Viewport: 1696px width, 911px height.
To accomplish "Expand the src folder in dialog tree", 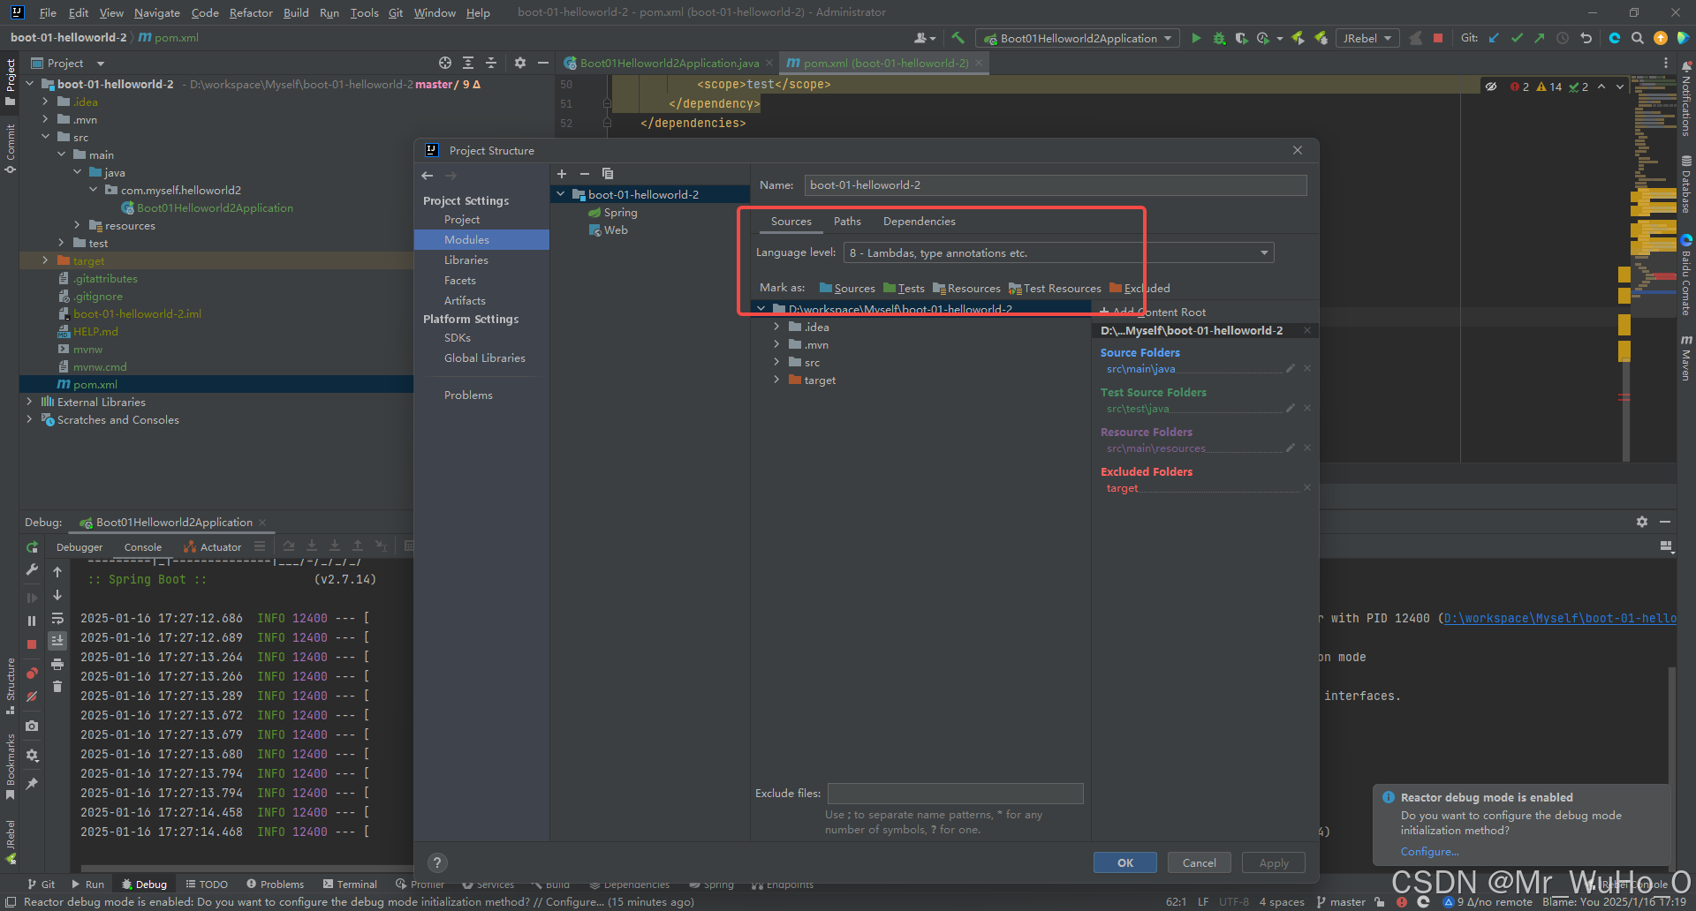I will click(x=776, y=362).
